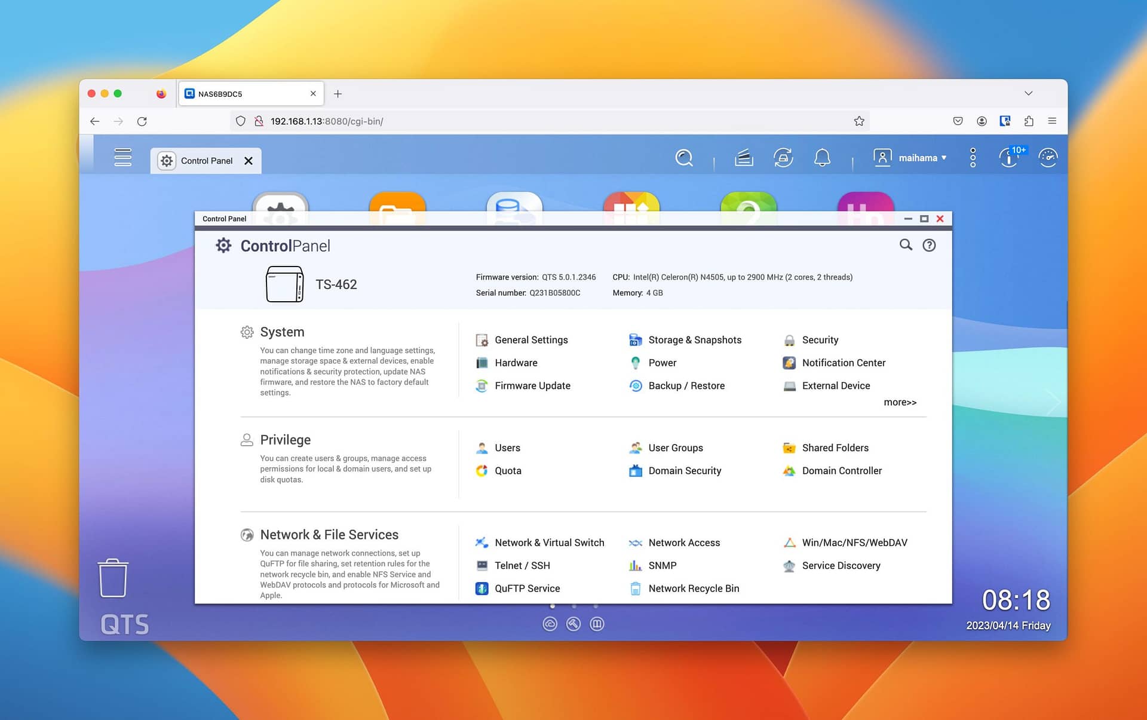The height and width of the screenshot is (720, 1147).
Task: Click the Notification Center icon
Action: [x=789, y=363]
